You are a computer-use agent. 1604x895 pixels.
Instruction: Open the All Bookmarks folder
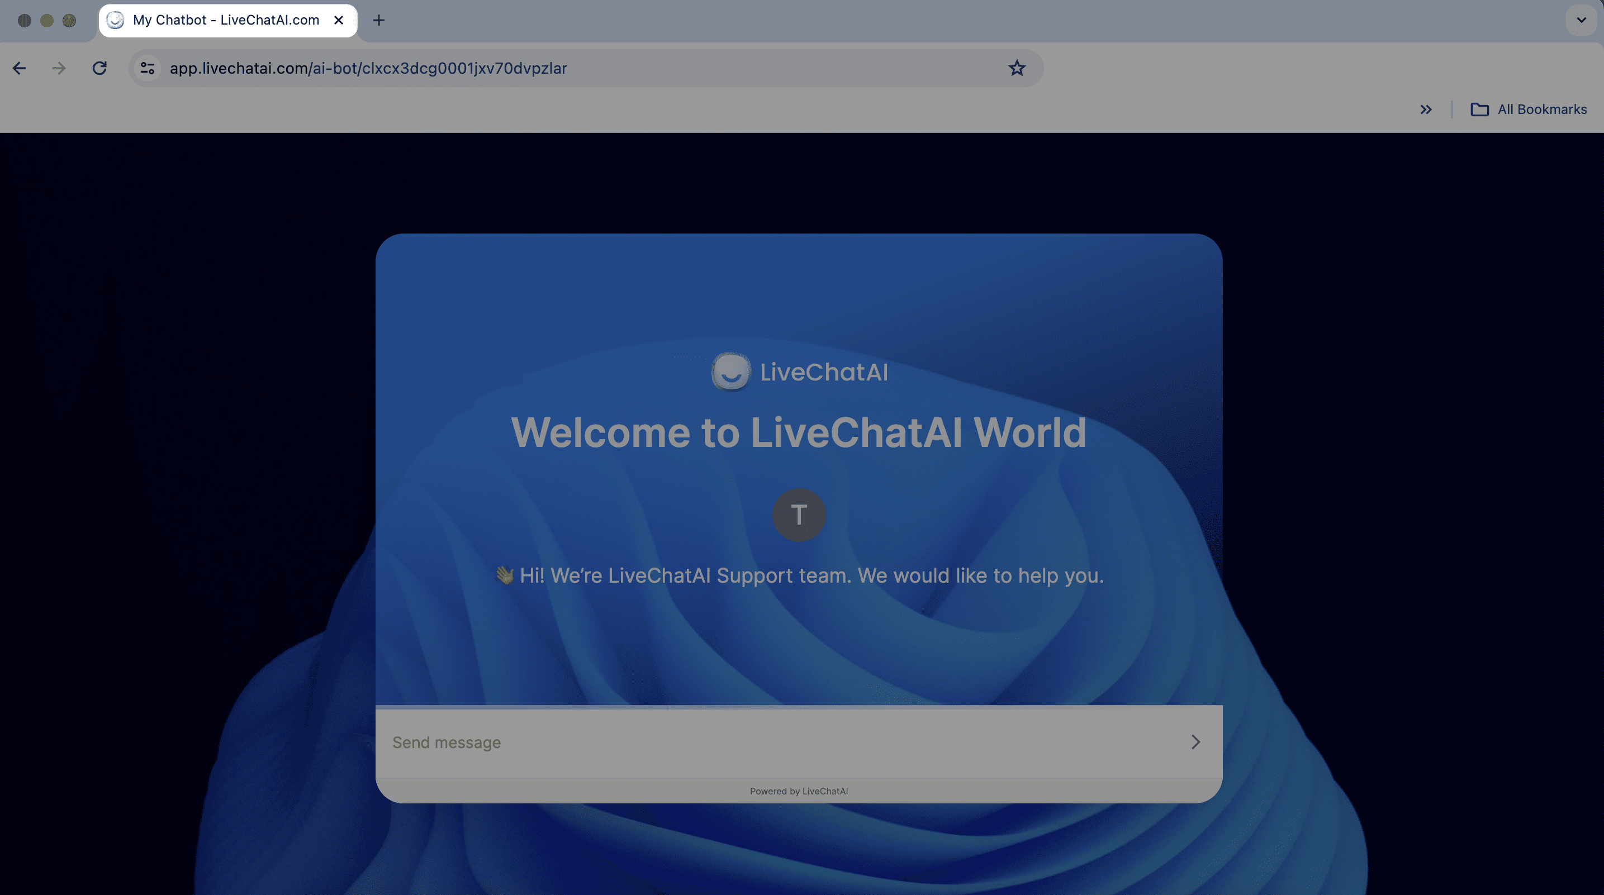click(x=1529, y=110)
